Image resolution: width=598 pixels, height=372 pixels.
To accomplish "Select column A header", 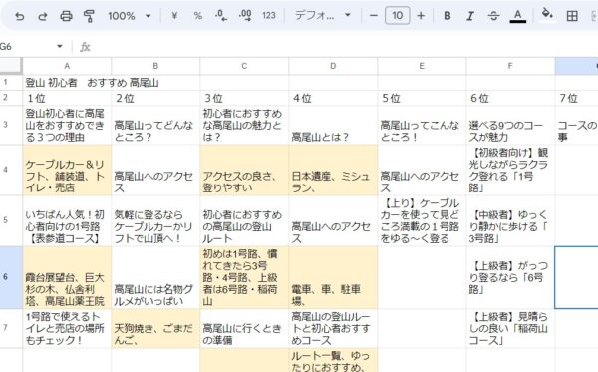I will (67, 66).
